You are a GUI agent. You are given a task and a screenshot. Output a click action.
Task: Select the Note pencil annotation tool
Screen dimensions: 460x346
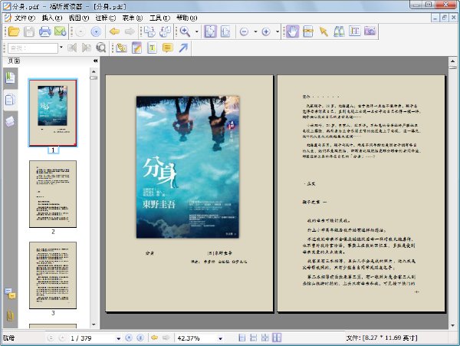[x=136, y=48]
